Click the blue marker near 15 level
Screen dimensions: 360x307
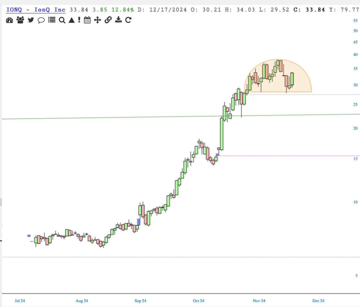point(217,155)
